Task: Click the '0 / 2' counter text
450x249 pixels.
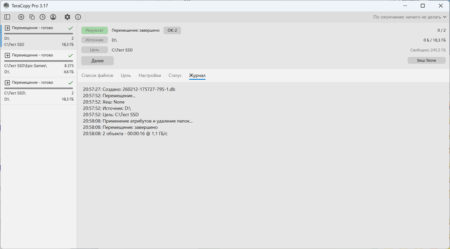Action: [441, 30]
